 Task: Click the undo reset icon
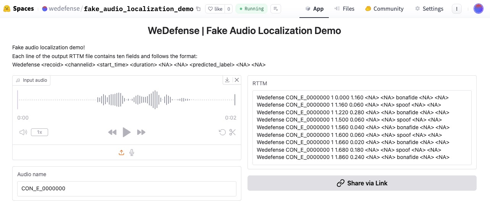pos(222,132)
